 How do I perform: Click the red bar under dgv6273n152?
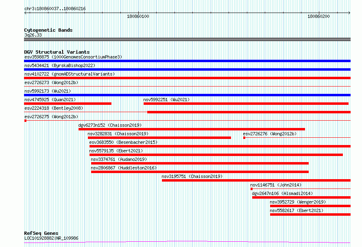pyautogui.click(x=192, y=129)
